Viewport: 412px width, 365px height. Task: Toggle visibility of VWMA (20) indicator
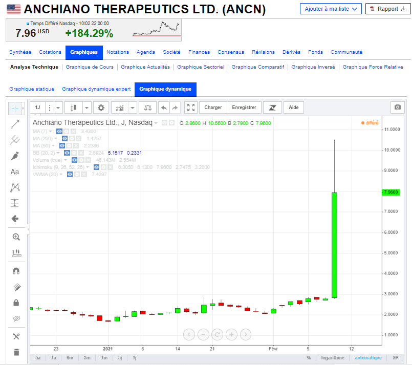70,174
